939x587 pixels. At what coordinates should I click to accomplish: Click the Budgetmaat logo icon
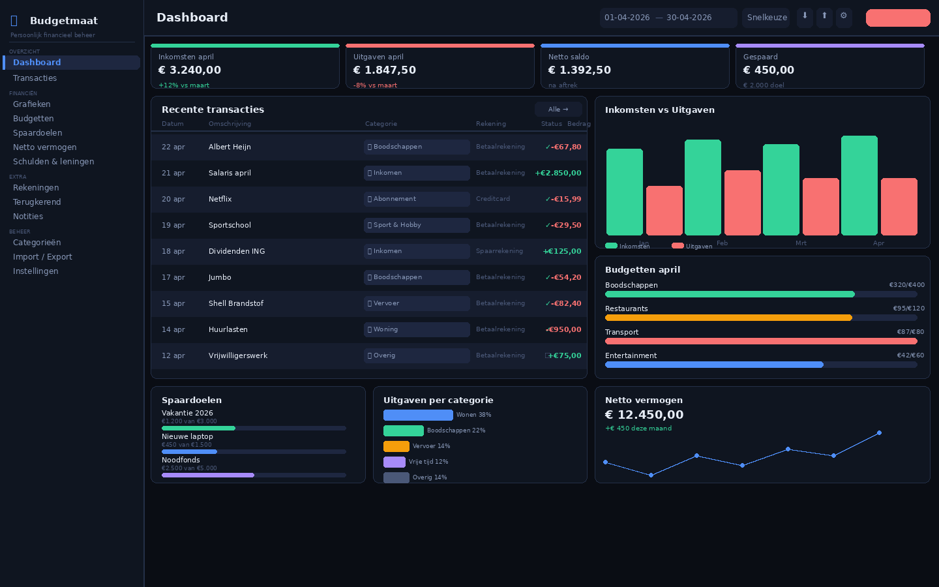click(x=15, y=20)
